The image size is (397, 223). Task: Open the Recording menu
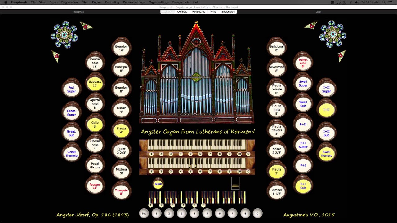coord(112,2)
